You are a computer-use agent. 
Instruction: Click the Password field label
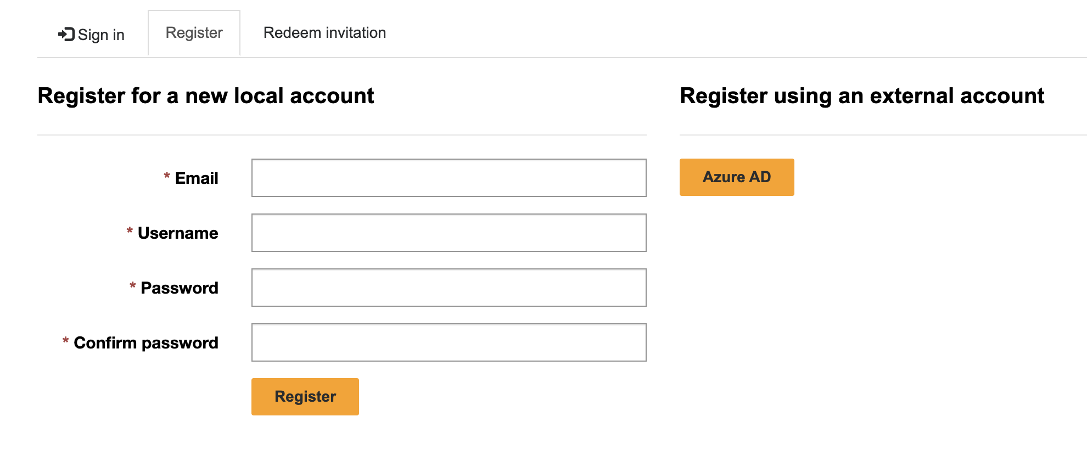(180, 288)
